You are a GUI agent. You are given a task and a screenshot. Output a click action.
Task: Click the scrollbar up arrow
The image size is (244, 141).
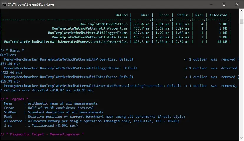(x=241, y=11)
